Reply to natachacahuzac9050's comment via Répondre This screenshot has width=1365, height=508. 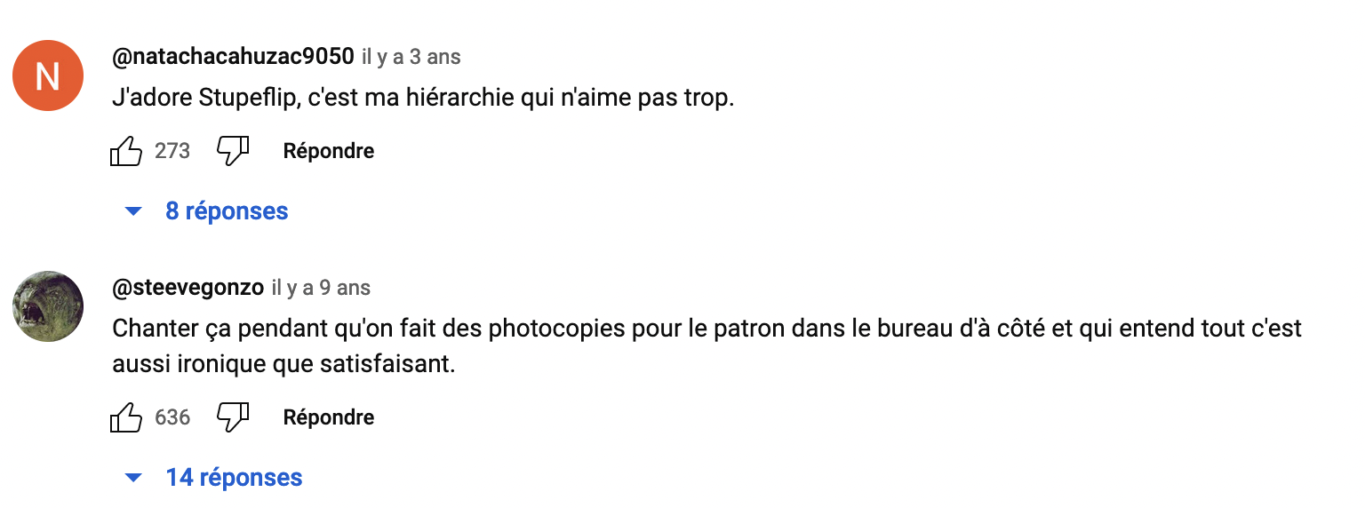[329, 151]
